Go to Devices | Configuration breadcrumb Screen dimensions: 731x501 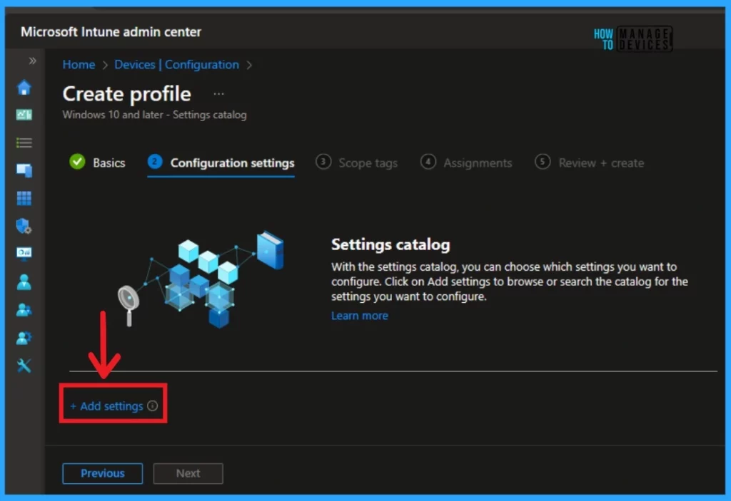pyautogui.click(x=177, y=65)
